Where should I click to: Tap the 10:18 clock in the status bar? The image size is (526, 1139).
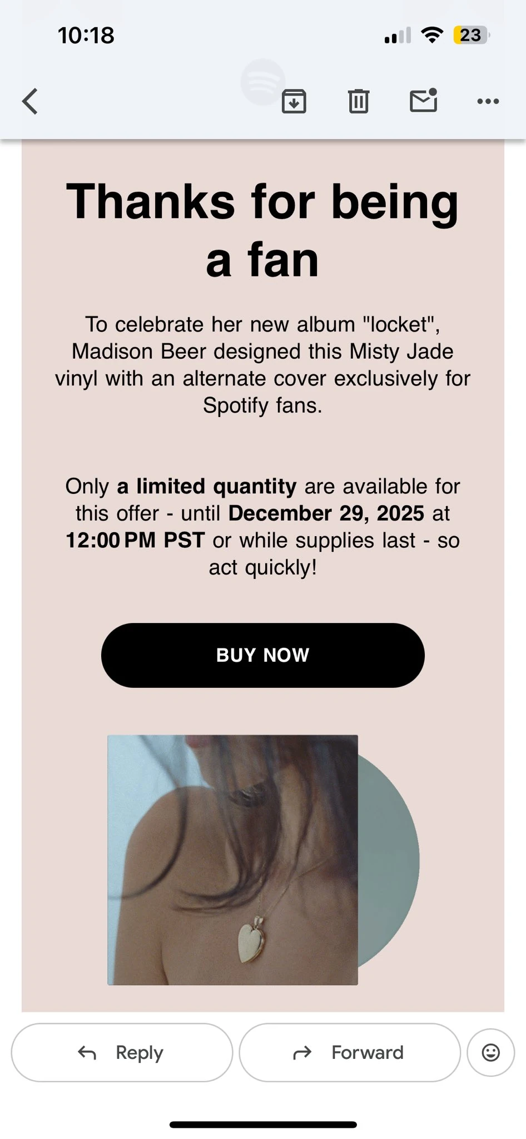86,36
